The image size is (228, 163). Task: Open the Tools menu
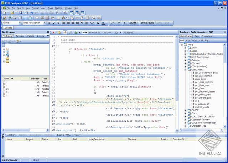(x=51, y=7)
